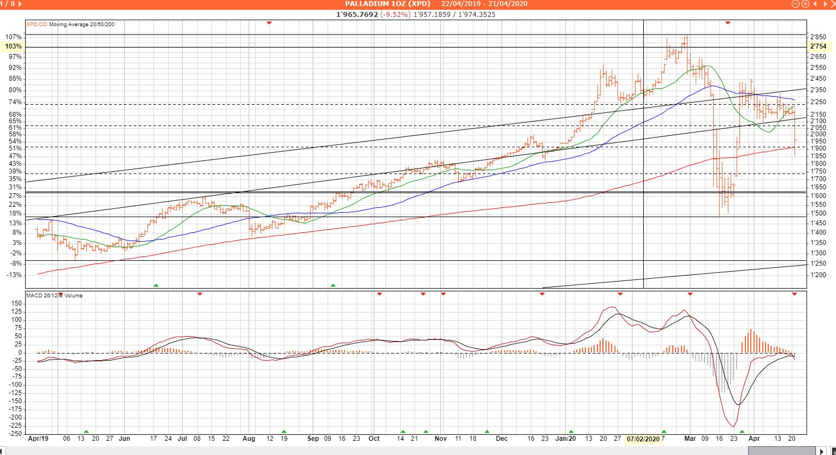Click the red MACD sell marker near Mar

[690, 294]
